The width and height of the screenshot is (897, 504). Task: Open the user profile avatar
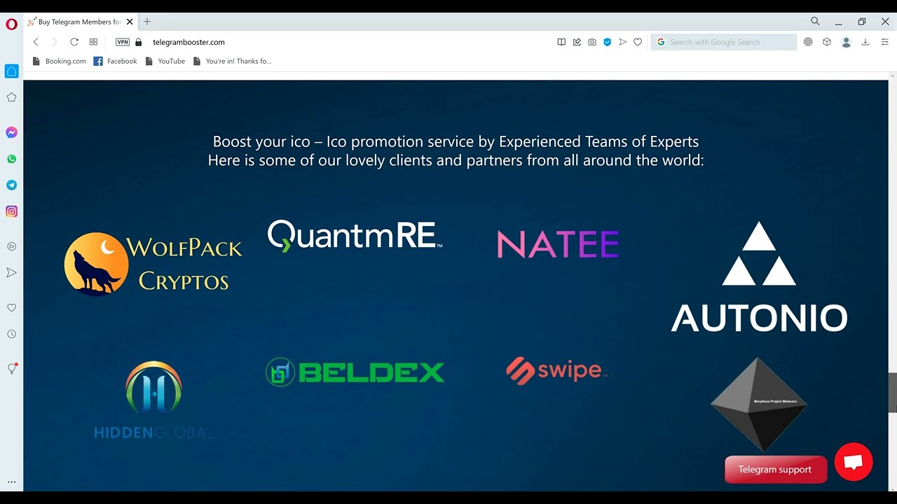(x=846, y=42)
